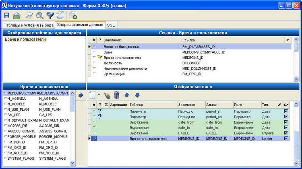Click links grid scrollbar up arrow
The height and width of the screenshot is (169, 302).
pos(296,39)
